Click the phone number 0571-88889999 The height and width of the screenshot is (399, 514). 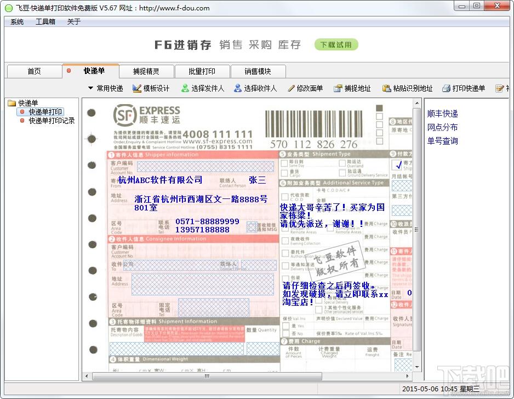208,221
